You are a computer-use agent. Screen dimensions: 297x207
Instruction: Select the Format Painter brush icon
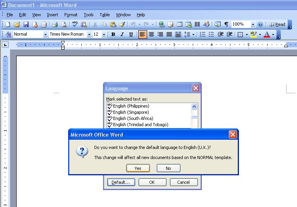[122, 24]
